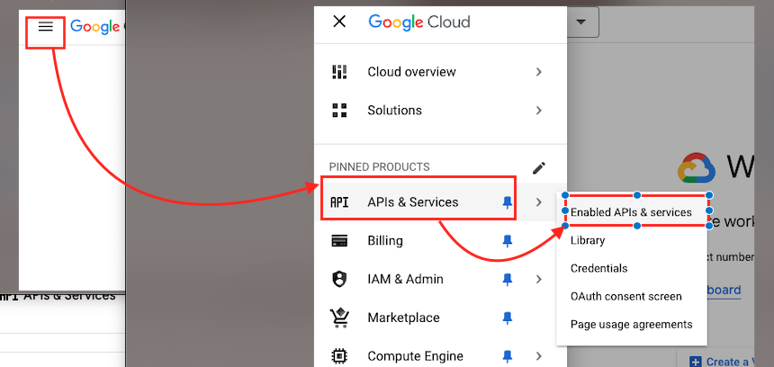Expand the Compute Engine submenu chevron
Image resolution: width=774 pixels, height=367 pixels.
pos(539,355)
